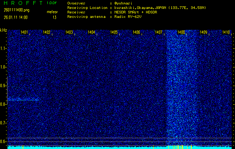This screenshot has height=149, width=235.
Task: Click the 1.0 kHz axis label
Action: click(x=3, y=67)
